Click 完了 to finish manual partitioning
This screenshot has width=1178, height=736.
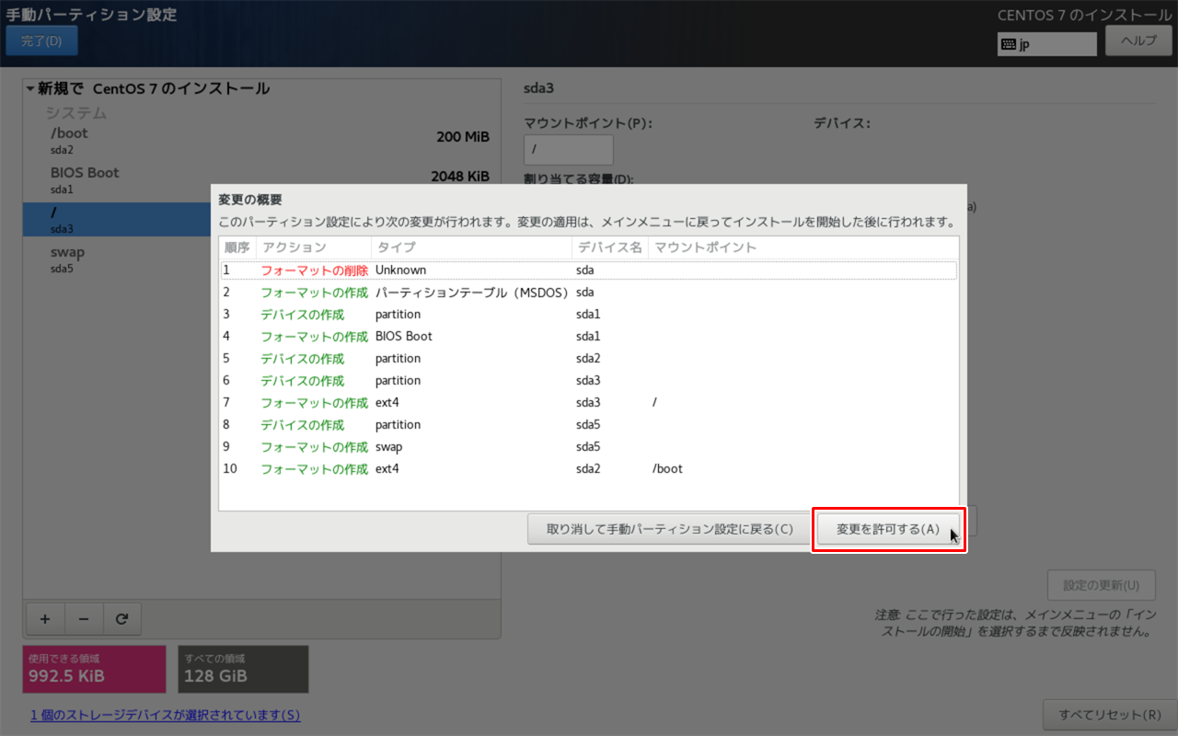[41, 40]
